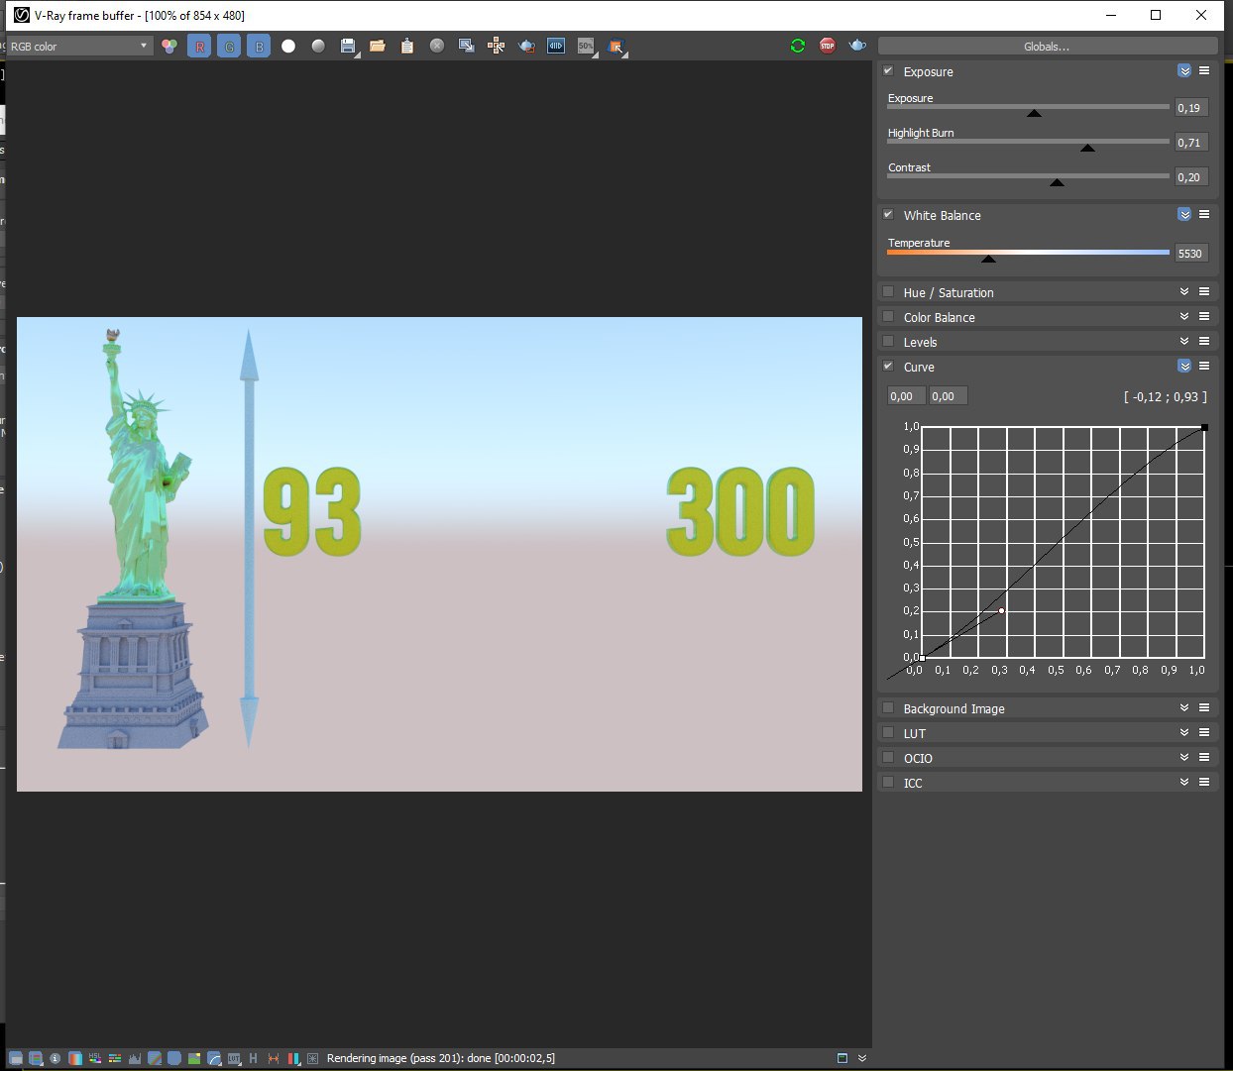The width and height of the screenshot is (1233, 1071).
Task: Switch to monochromatic mode
Action: point(318,46)
